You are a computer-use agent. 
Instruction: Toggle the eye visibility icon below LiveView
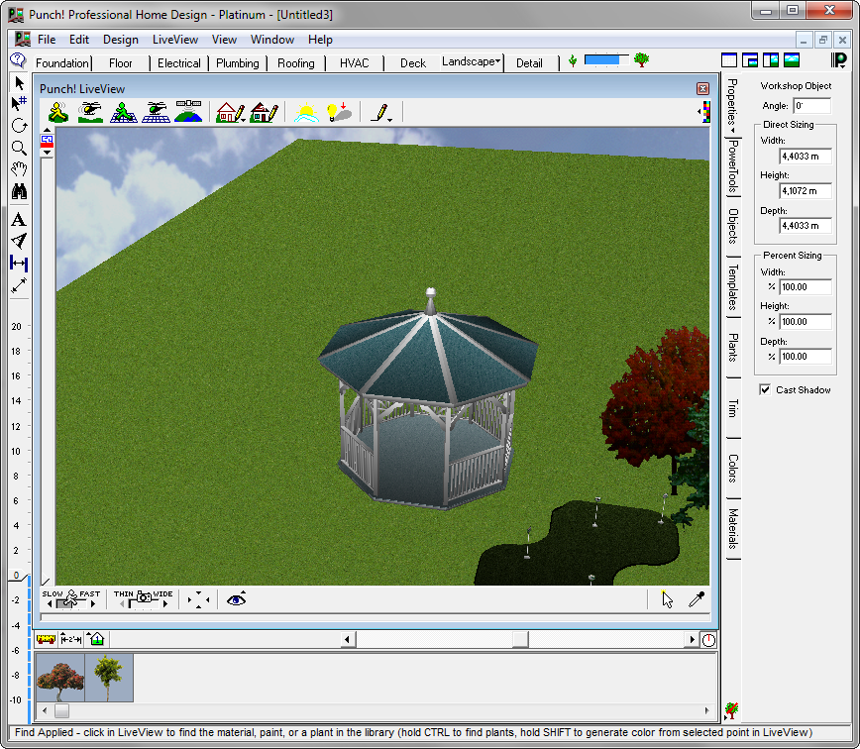[x=237, y=599]
